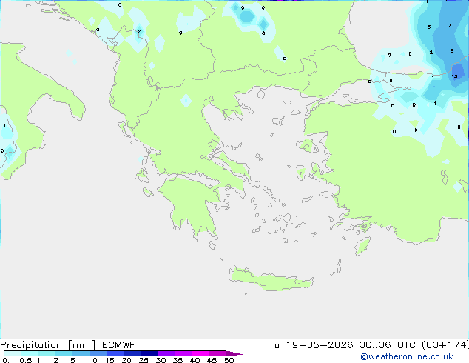Click the '15' legend scale label

109,360
